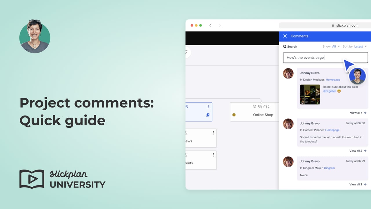Open the three-dot menu on the Events card
The width and height of the screenshot is (371, 209).
pyautogui.click(x=213, y=155)
